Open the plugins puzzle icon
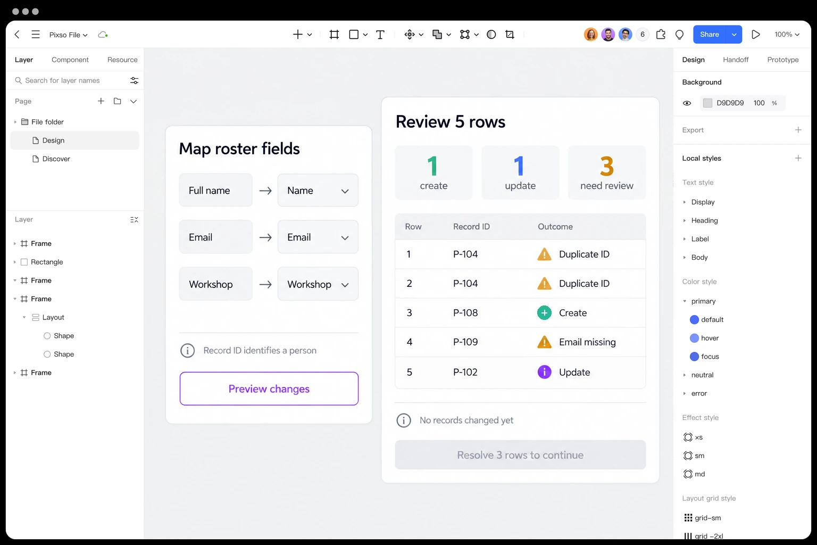 pos(661,35)
